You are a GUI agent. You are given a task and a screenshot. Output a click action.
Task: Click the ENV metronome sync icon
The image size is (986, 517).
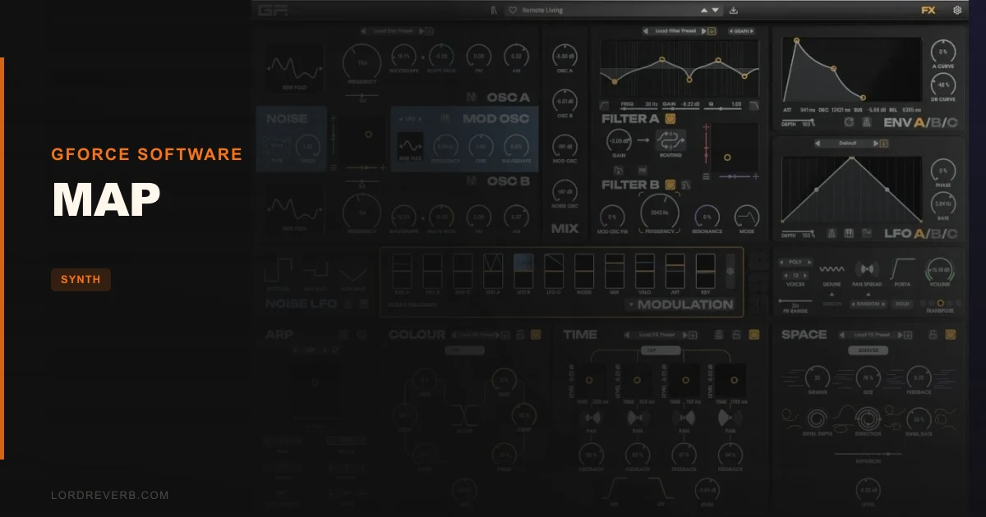(866, 122)
